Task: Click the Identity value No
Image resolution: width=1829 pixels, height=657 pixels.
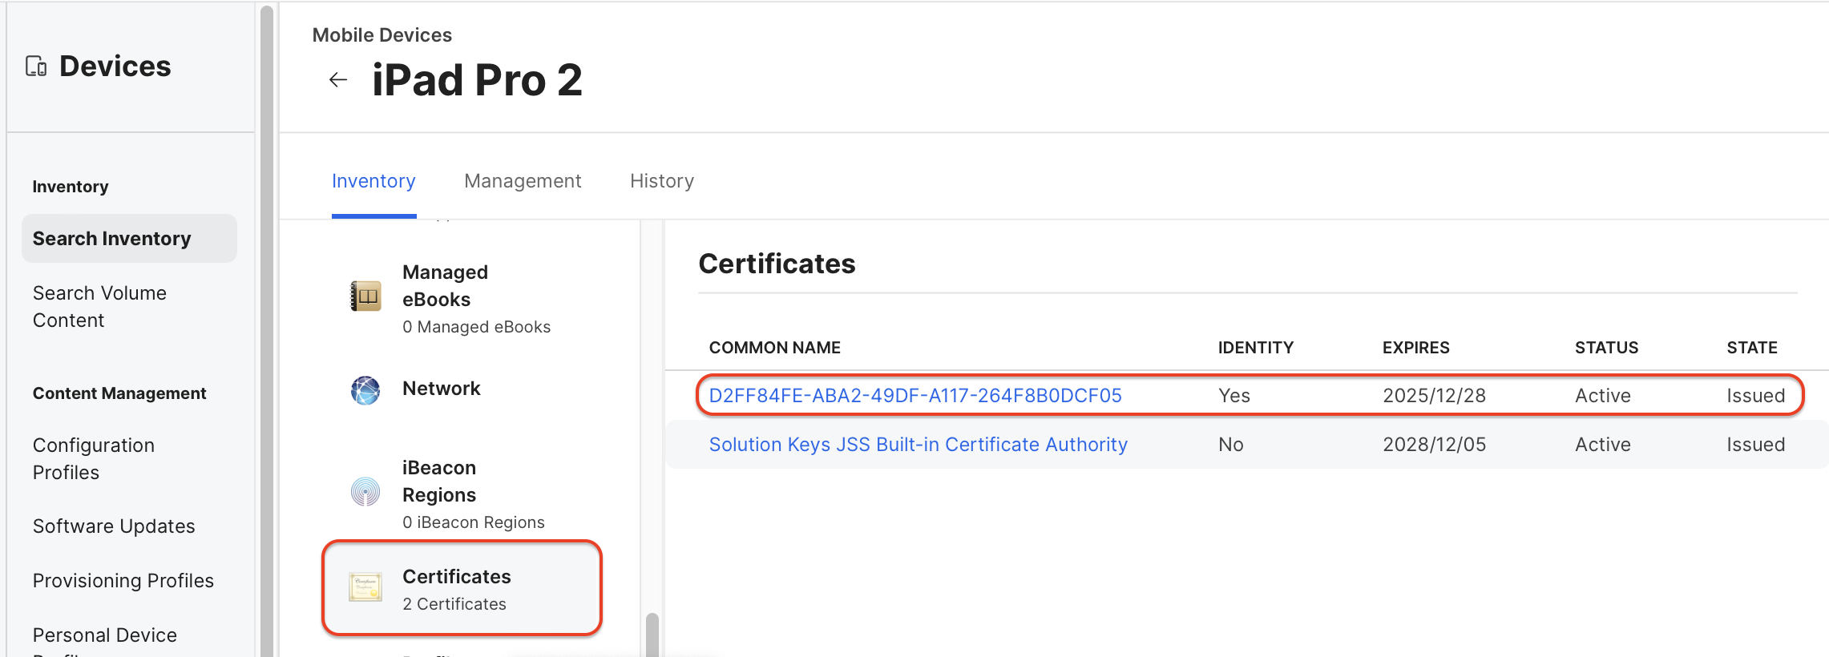Action: tap(1231, 445)
